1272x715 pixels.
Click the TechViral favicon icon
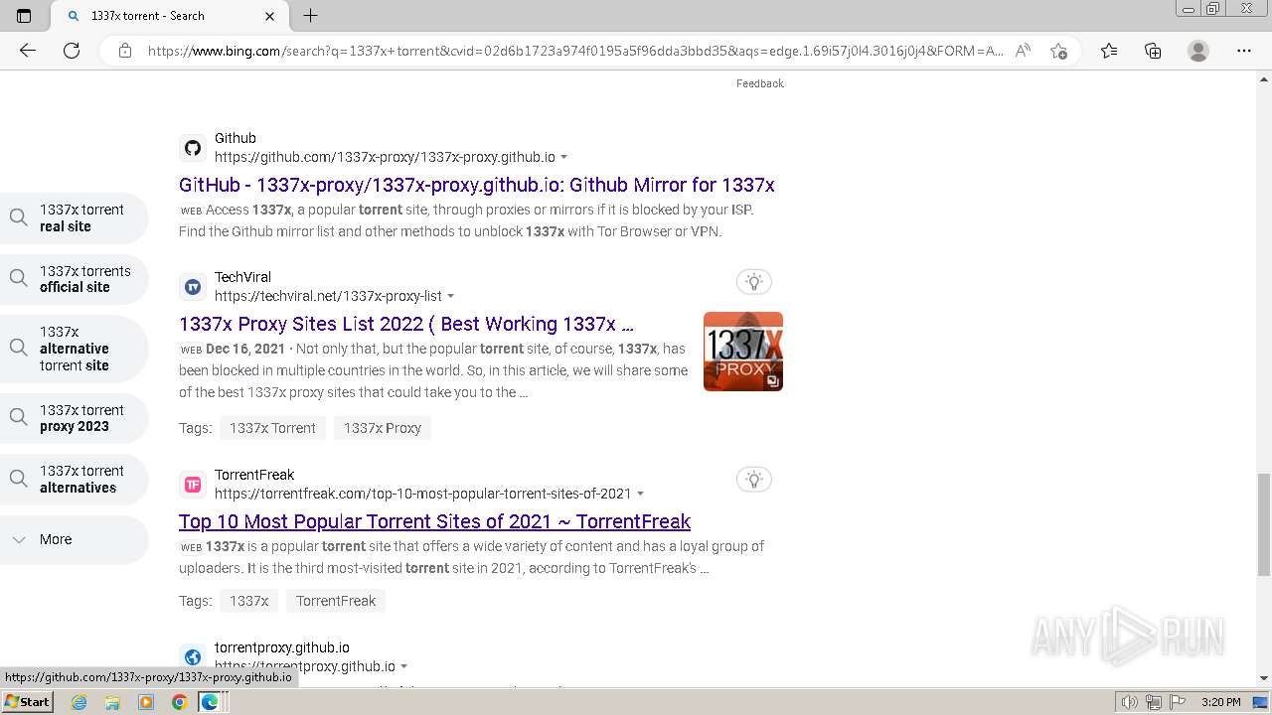(193, 287)
